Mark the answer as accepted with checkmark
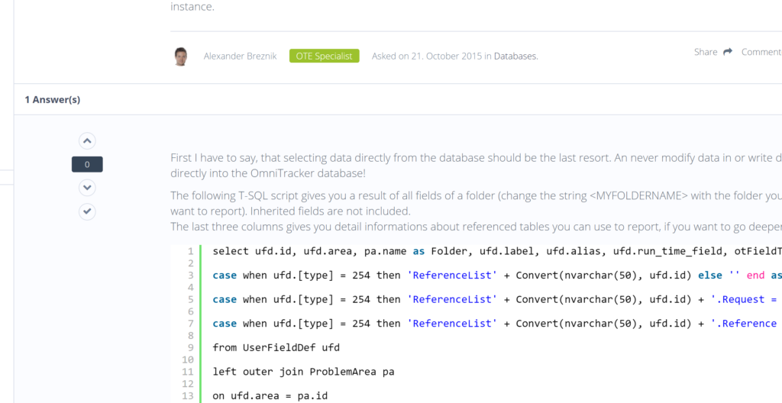Screen dimensions: 782x403 87,211
